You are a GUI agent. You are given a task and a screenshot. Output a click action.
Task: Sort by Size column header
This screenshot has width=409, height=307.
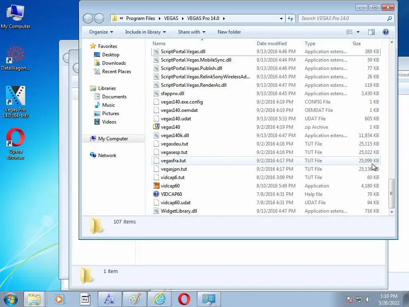click(x=366, y=44)
